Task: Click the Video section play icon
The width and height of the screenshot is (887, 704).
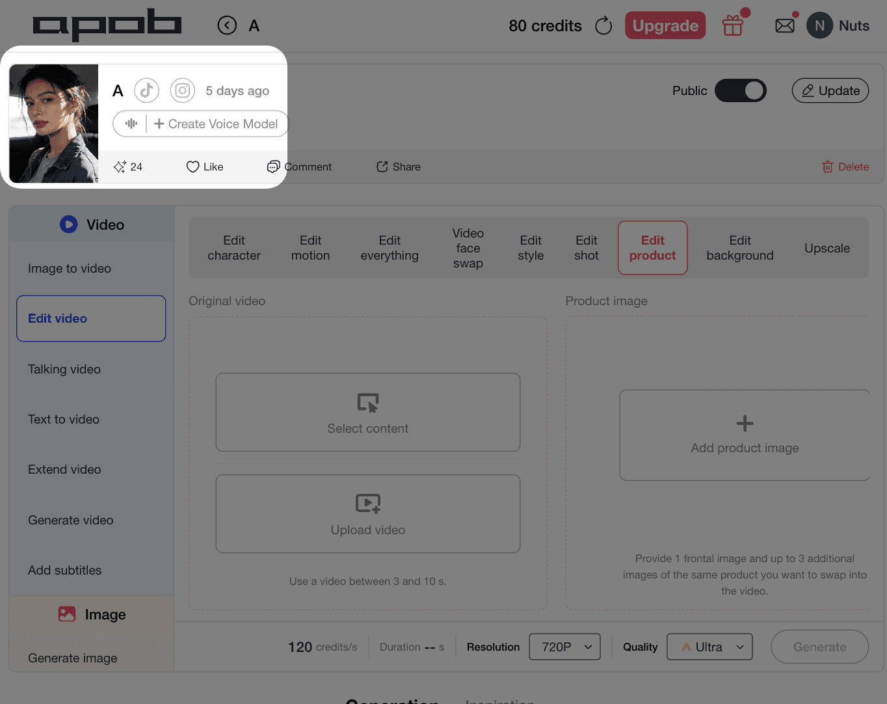Action: point(68,224)
